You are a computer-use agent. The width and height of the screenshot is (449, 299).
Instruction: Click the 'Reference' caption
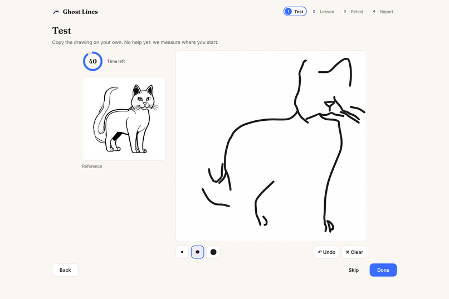click(92, 166)
